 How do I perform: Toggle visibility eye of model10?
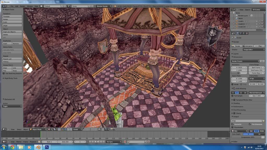click(257, 24)
